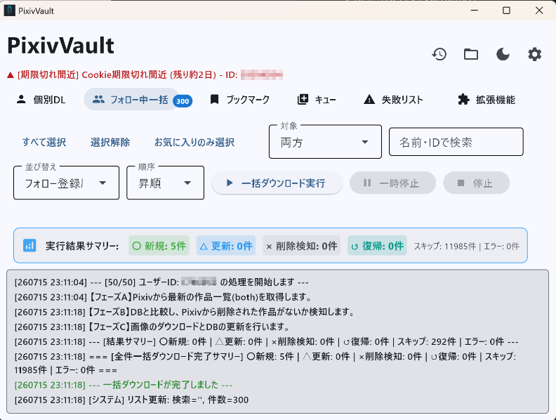Image resolution: width=556 pixels, height=420 pixels.
Task: Click the 実行結果サマリー label
Action: [x=82, y=246]
